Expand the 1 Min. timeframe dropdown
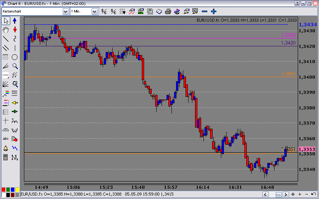The width and height of the screenshot is (319, 199). (x=95, y=12)
